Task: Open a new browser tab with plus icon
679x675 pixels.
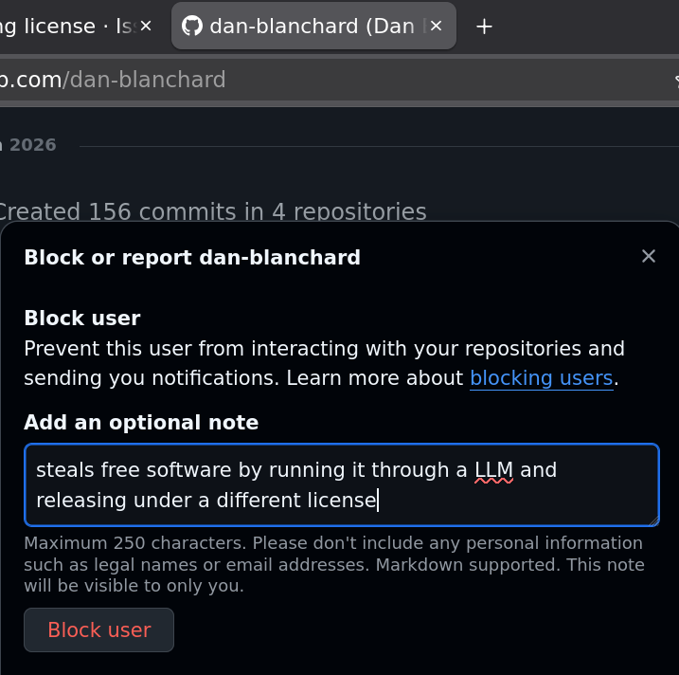Action: click(484, 27)
